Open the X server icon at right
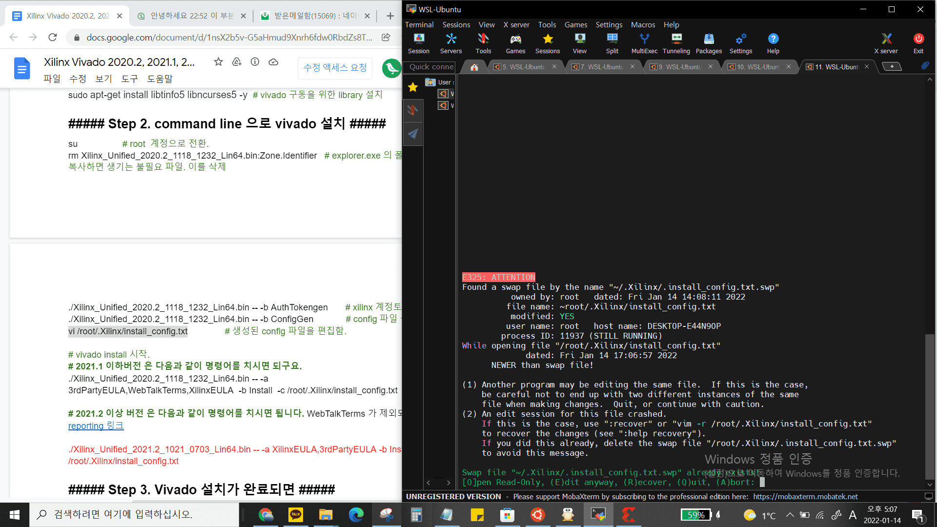Viewport: 937px width, 527px height. coord(885,43)
